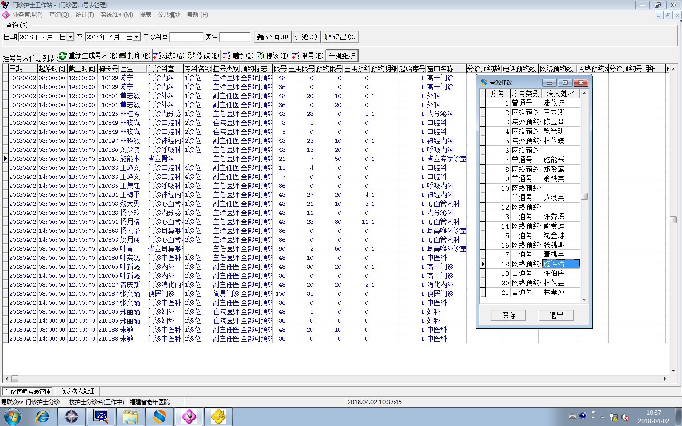Open the Windows Start menu
This screenshot has height=426, width=682.
pos(13,417)
